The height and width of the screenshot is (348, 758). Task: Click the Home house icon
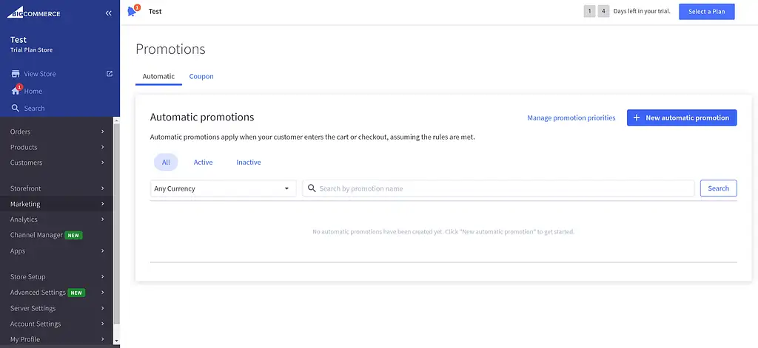(15, 91)
